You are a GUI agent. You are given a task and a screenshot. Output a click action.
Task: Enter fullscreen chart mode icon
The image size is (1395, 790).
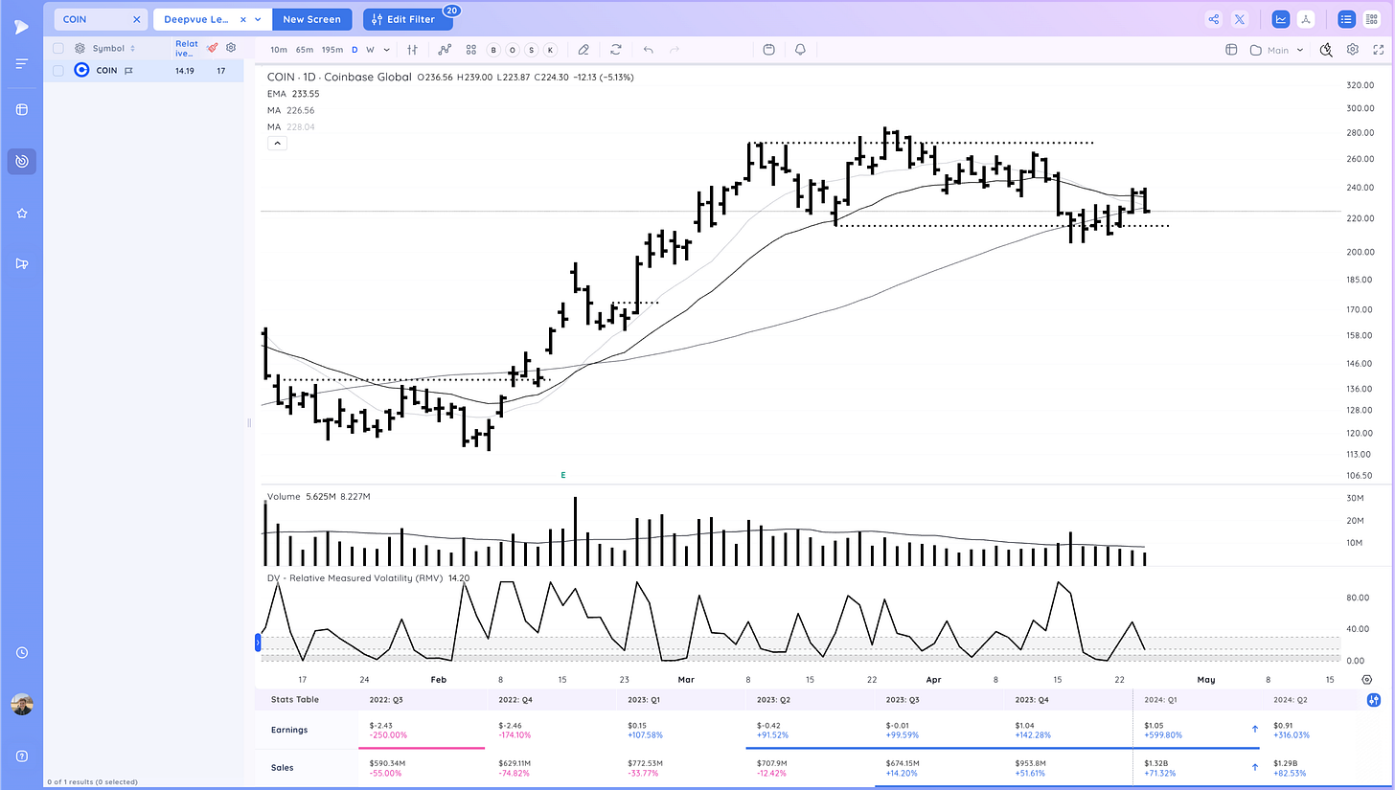pyautogui.click(x=1378, y=50)
